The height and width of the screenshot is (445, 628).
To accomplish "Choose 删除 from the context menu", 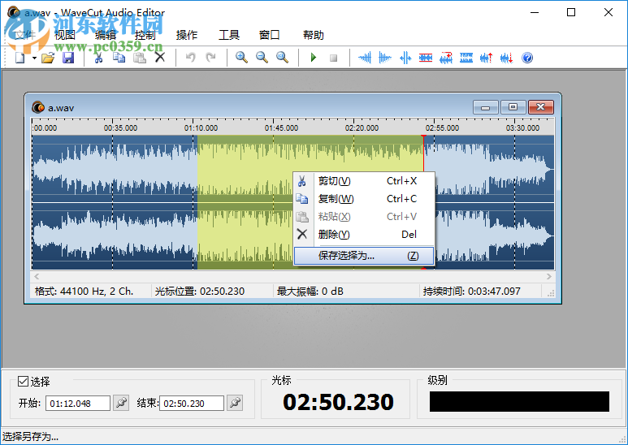I will pyautogui.click(x=364, y=234).
